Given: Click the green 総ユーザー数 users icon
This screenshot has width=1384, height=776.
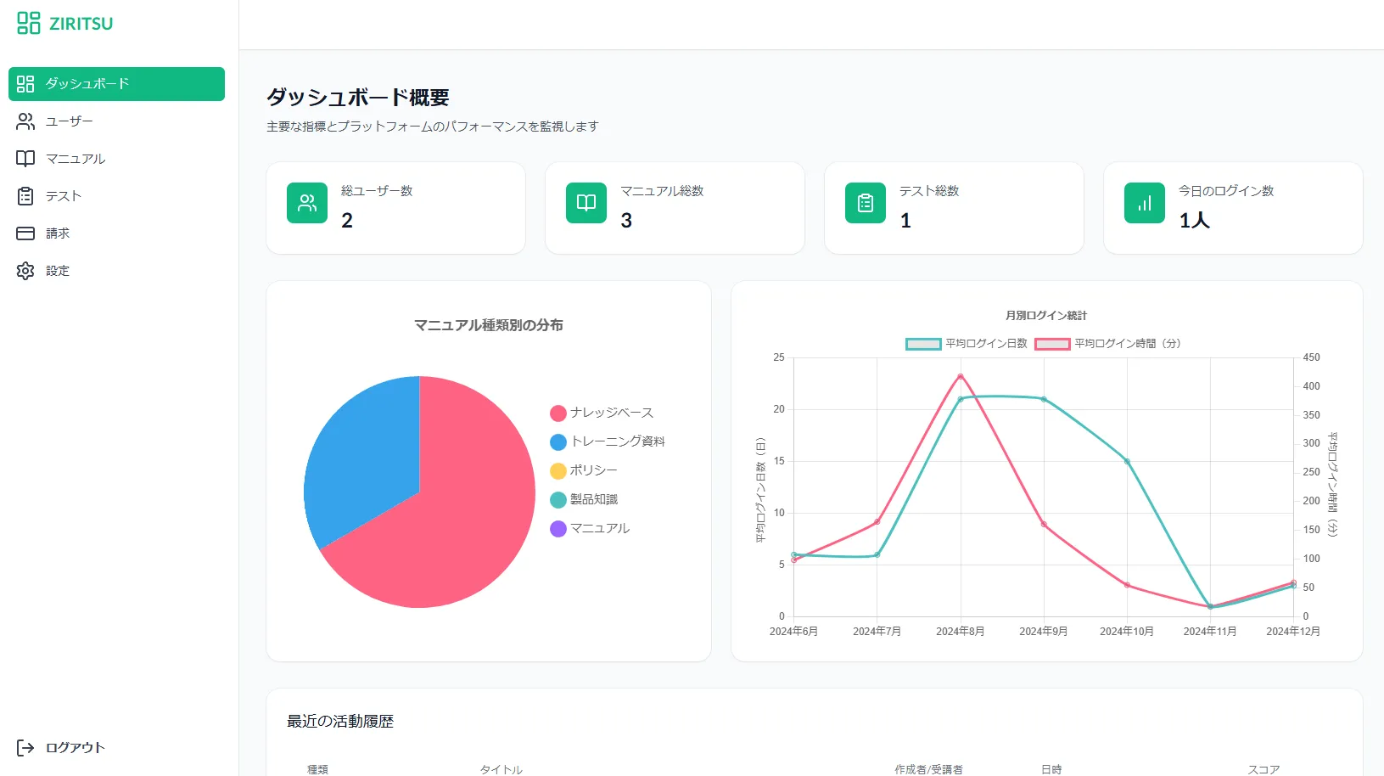Looking at the screenshot, I should [307, 203].
